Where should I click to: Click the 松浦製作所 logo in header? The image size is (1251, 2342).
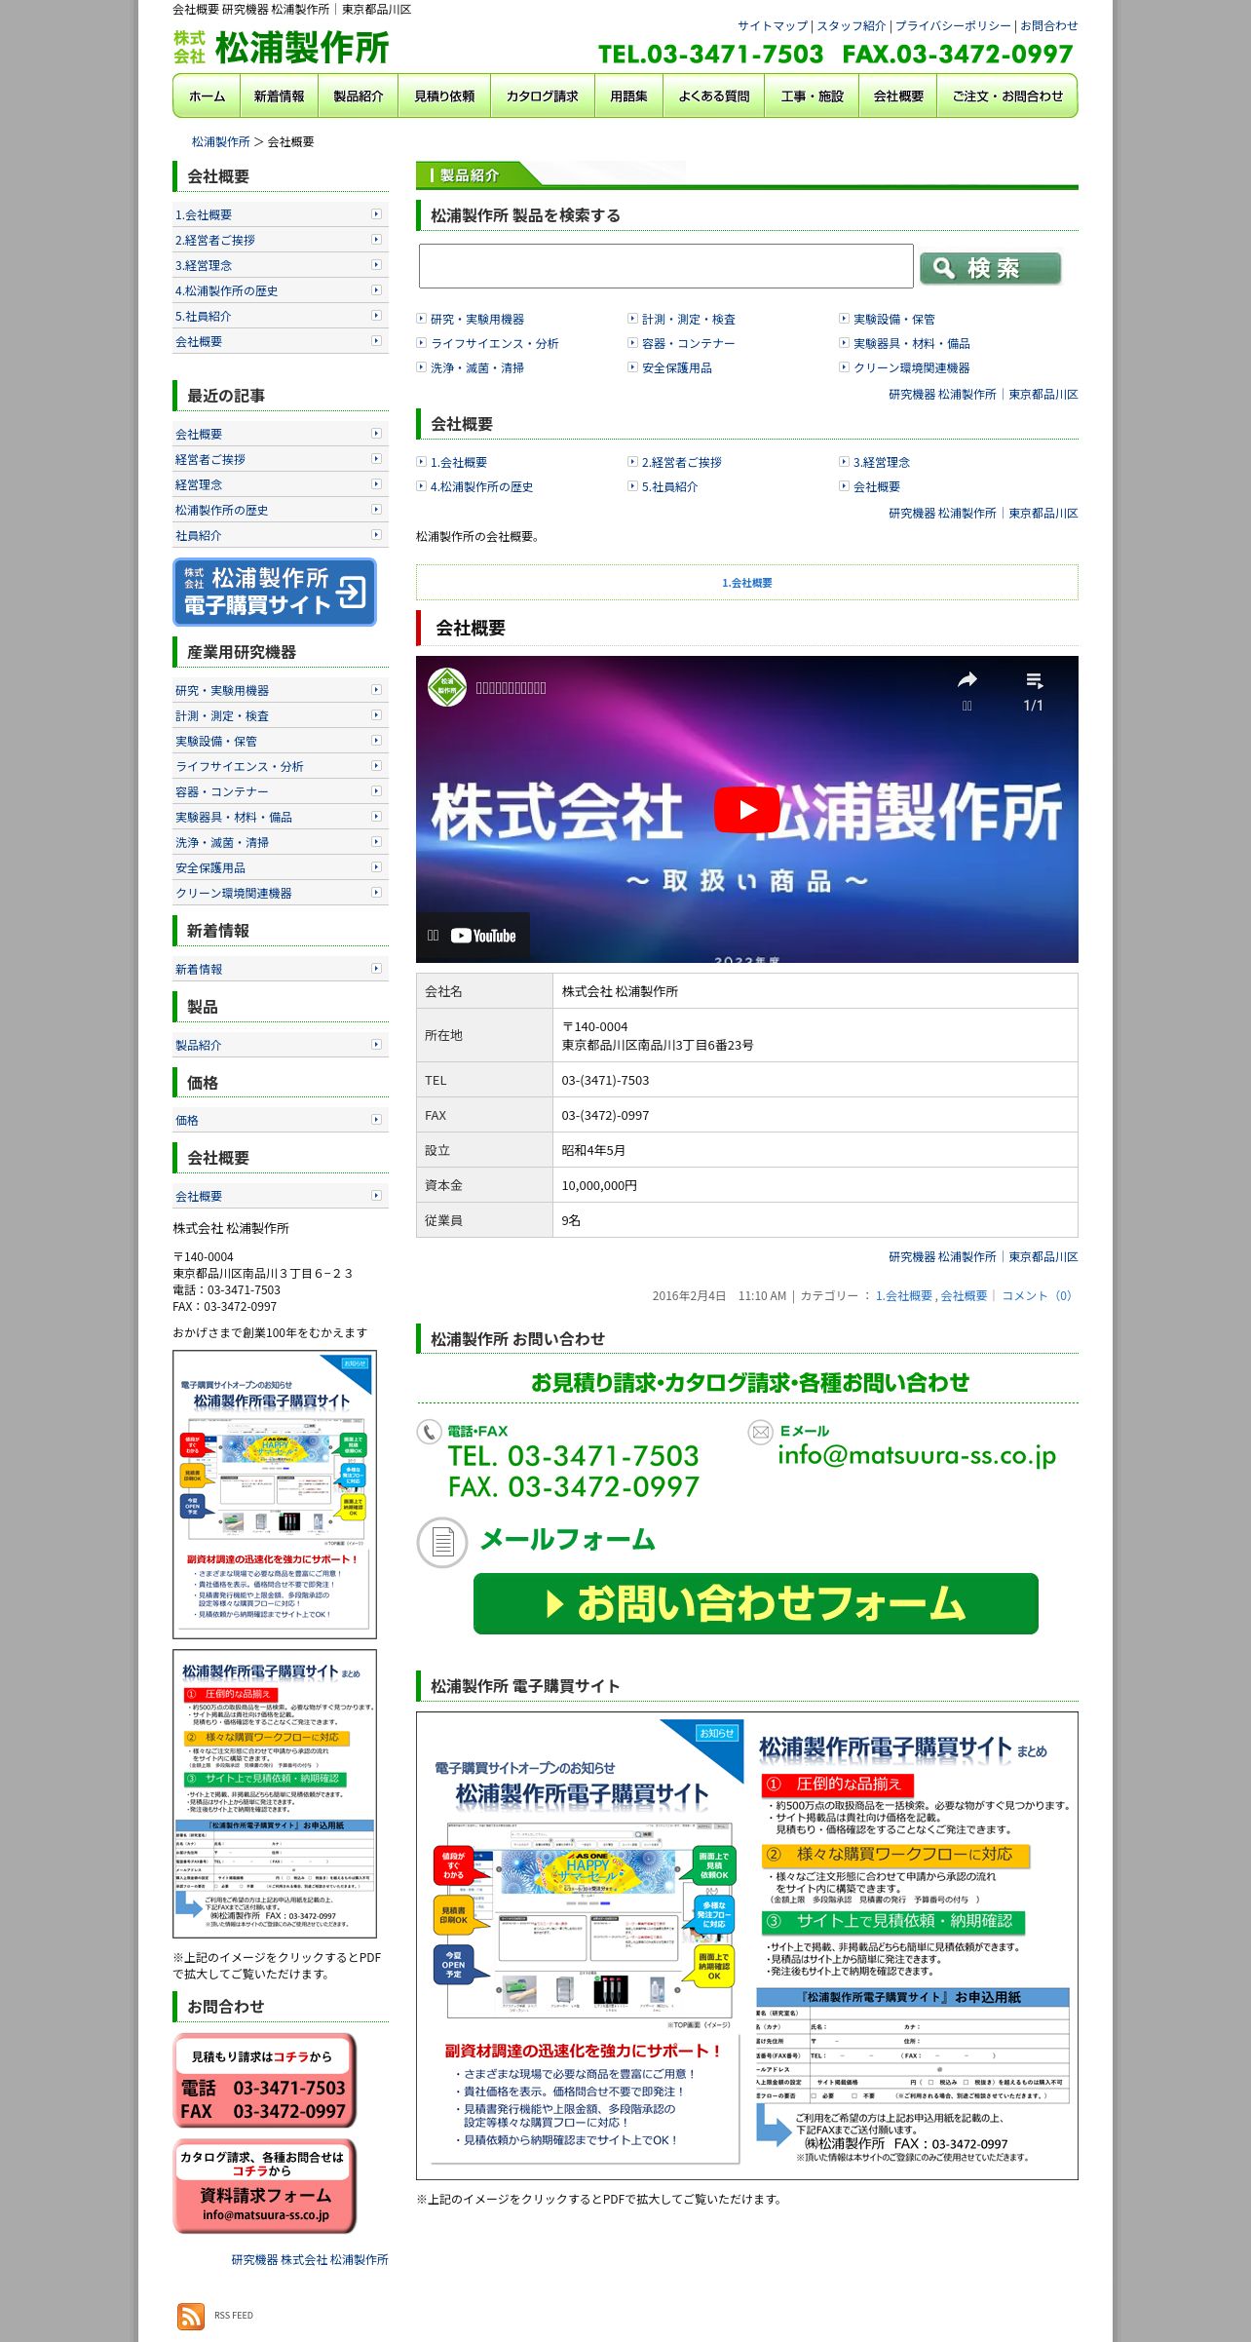click(282, 47)
